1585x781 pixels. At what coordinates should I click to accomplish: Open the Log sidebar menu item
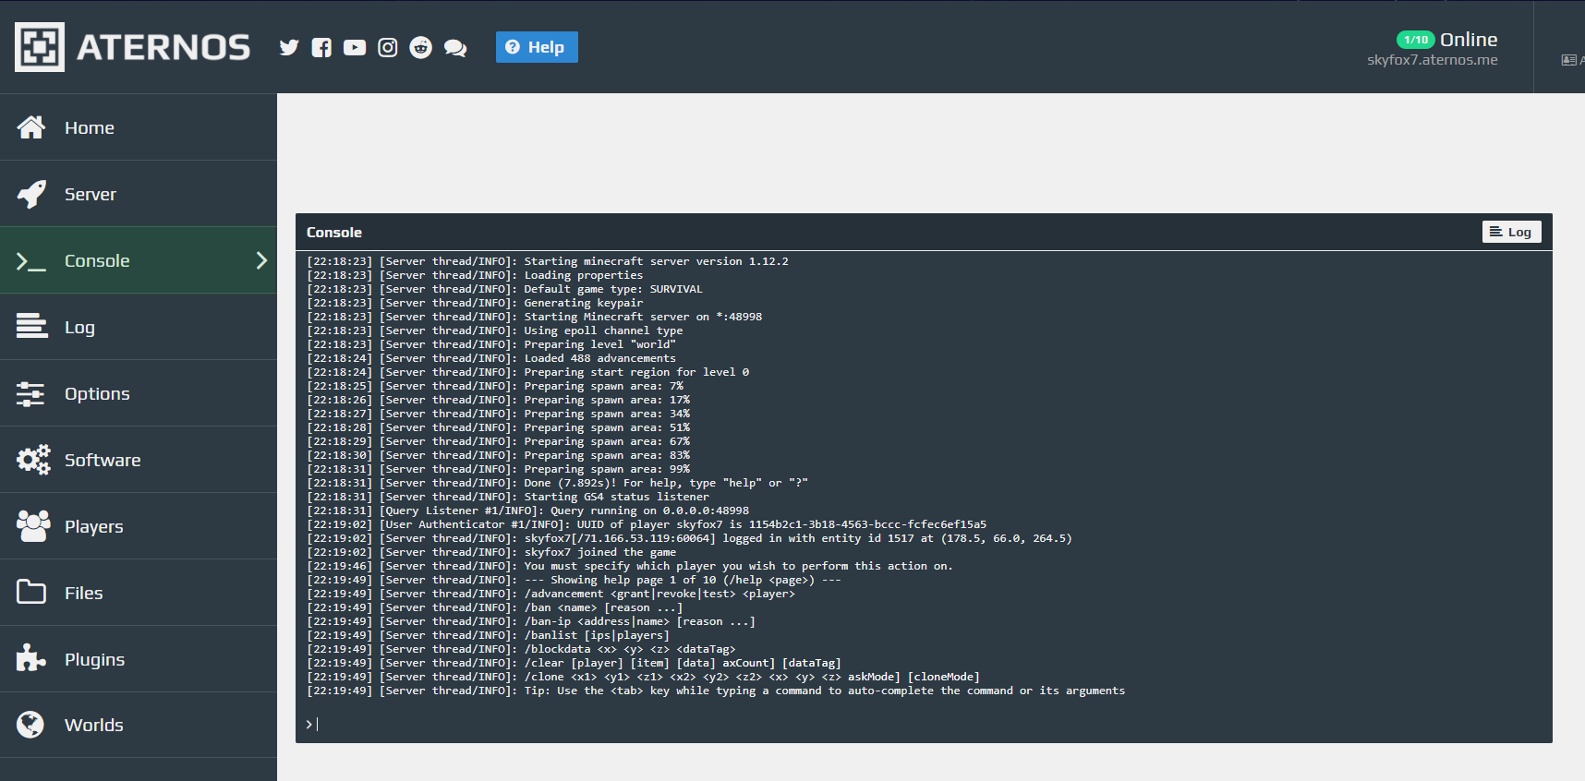click(139, 327)
